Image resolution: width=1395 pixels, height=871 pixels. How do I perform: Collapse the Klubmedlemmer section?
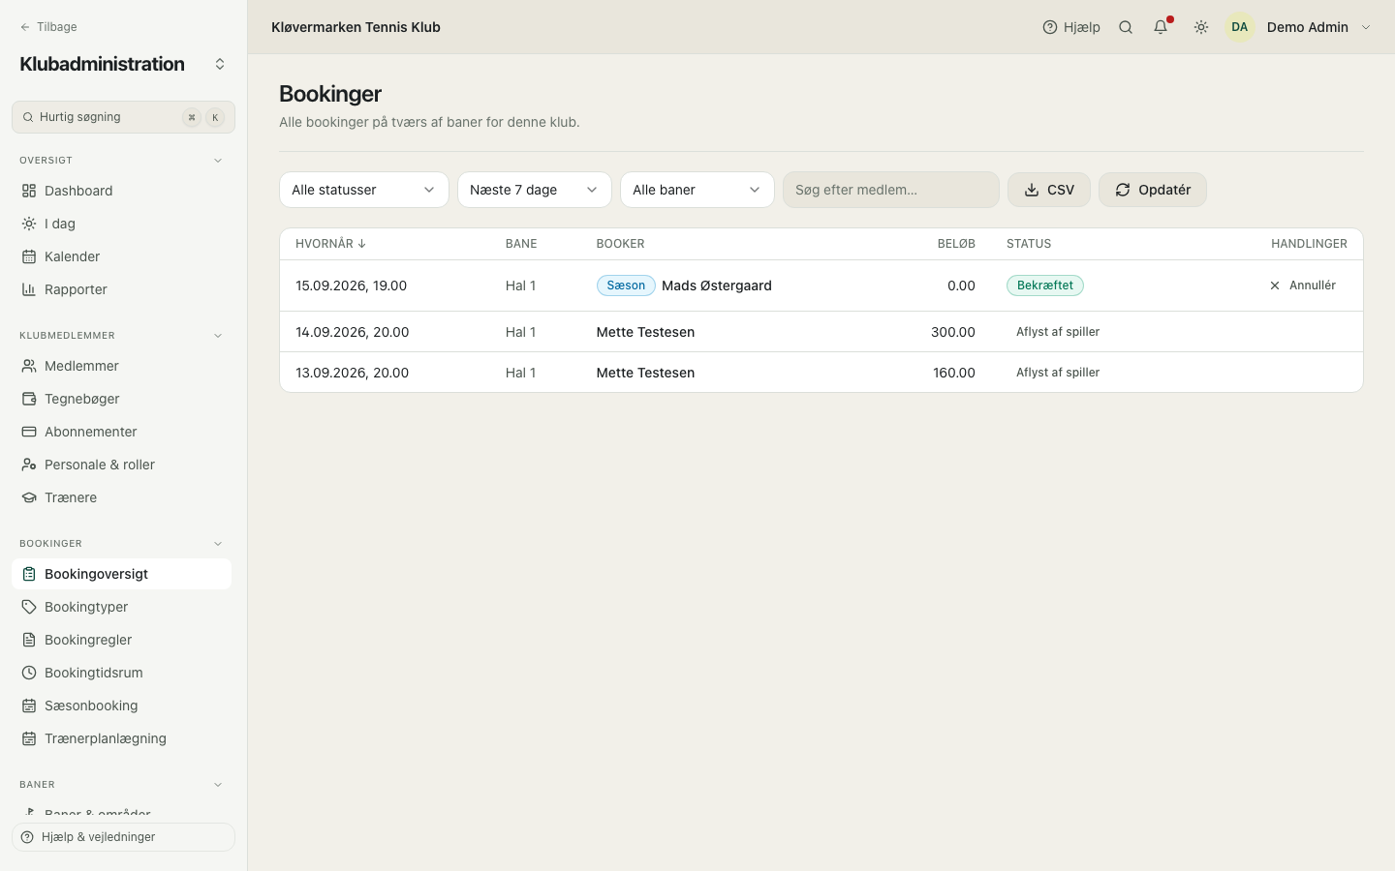coord(218,336)
